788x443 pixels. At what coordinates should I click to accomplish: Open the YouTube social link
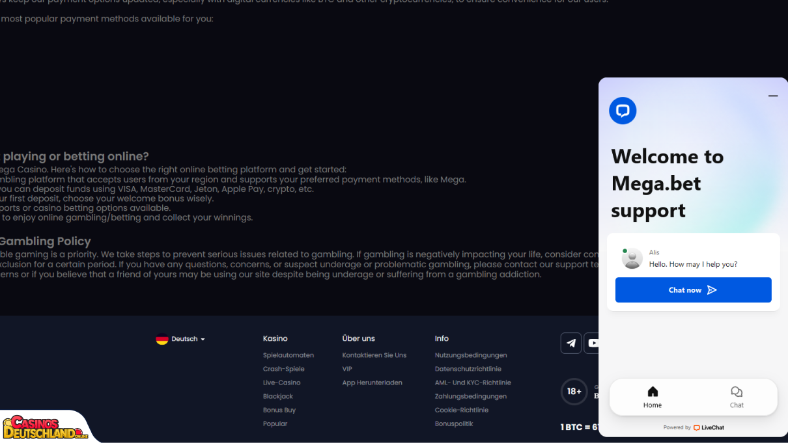[592, 343]
